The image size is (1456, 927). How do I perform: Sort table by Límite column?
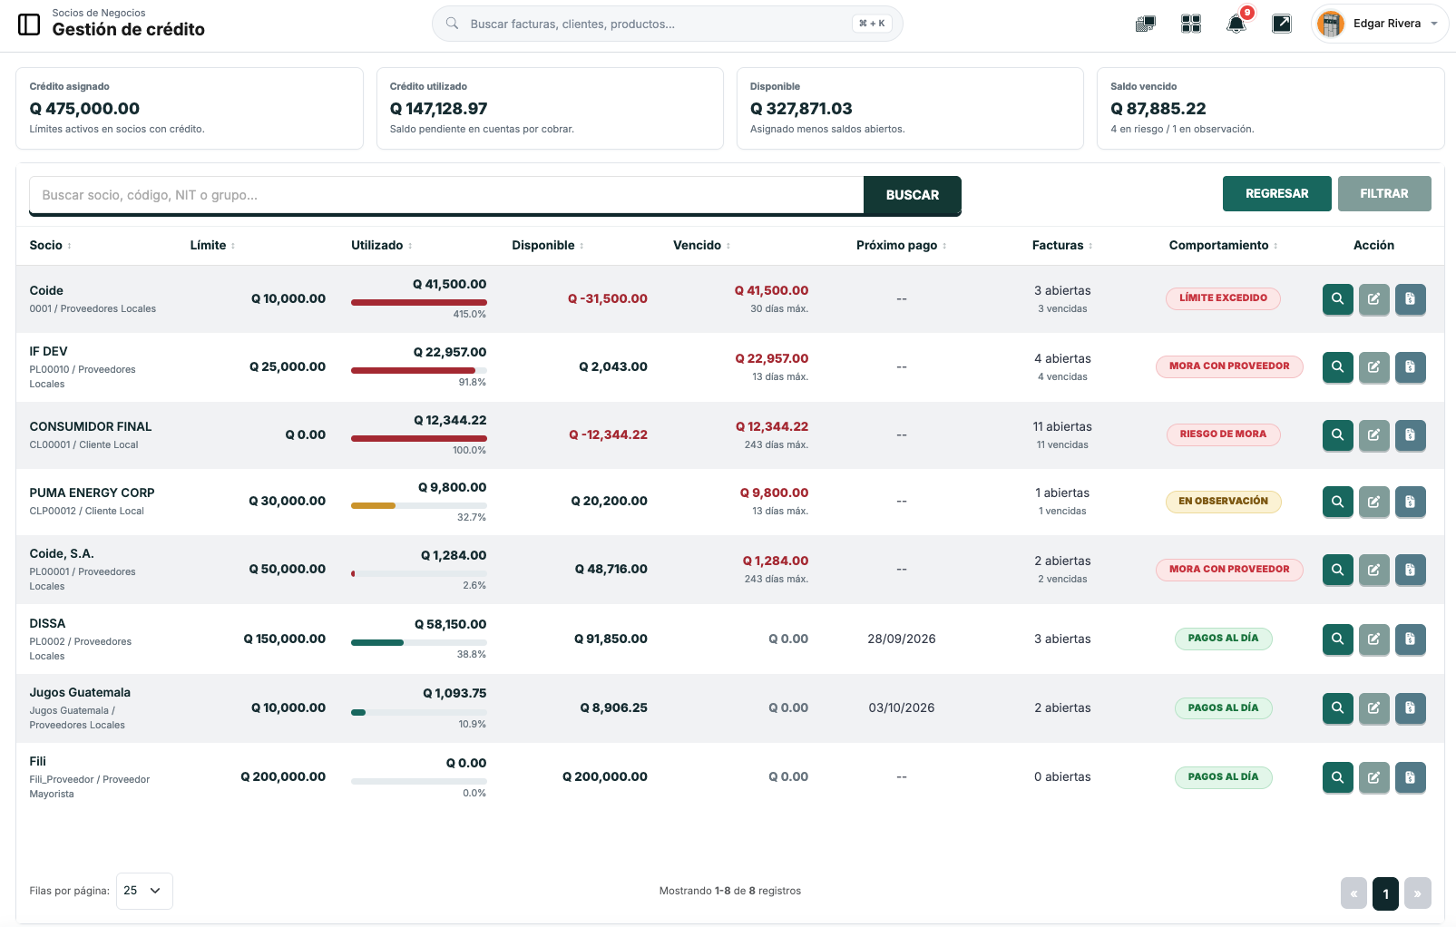coord(213,246)
